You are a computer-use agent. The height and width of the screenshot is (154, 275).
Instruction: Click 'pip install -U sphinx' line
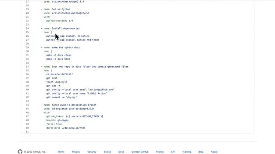click(x=68, y=36)
